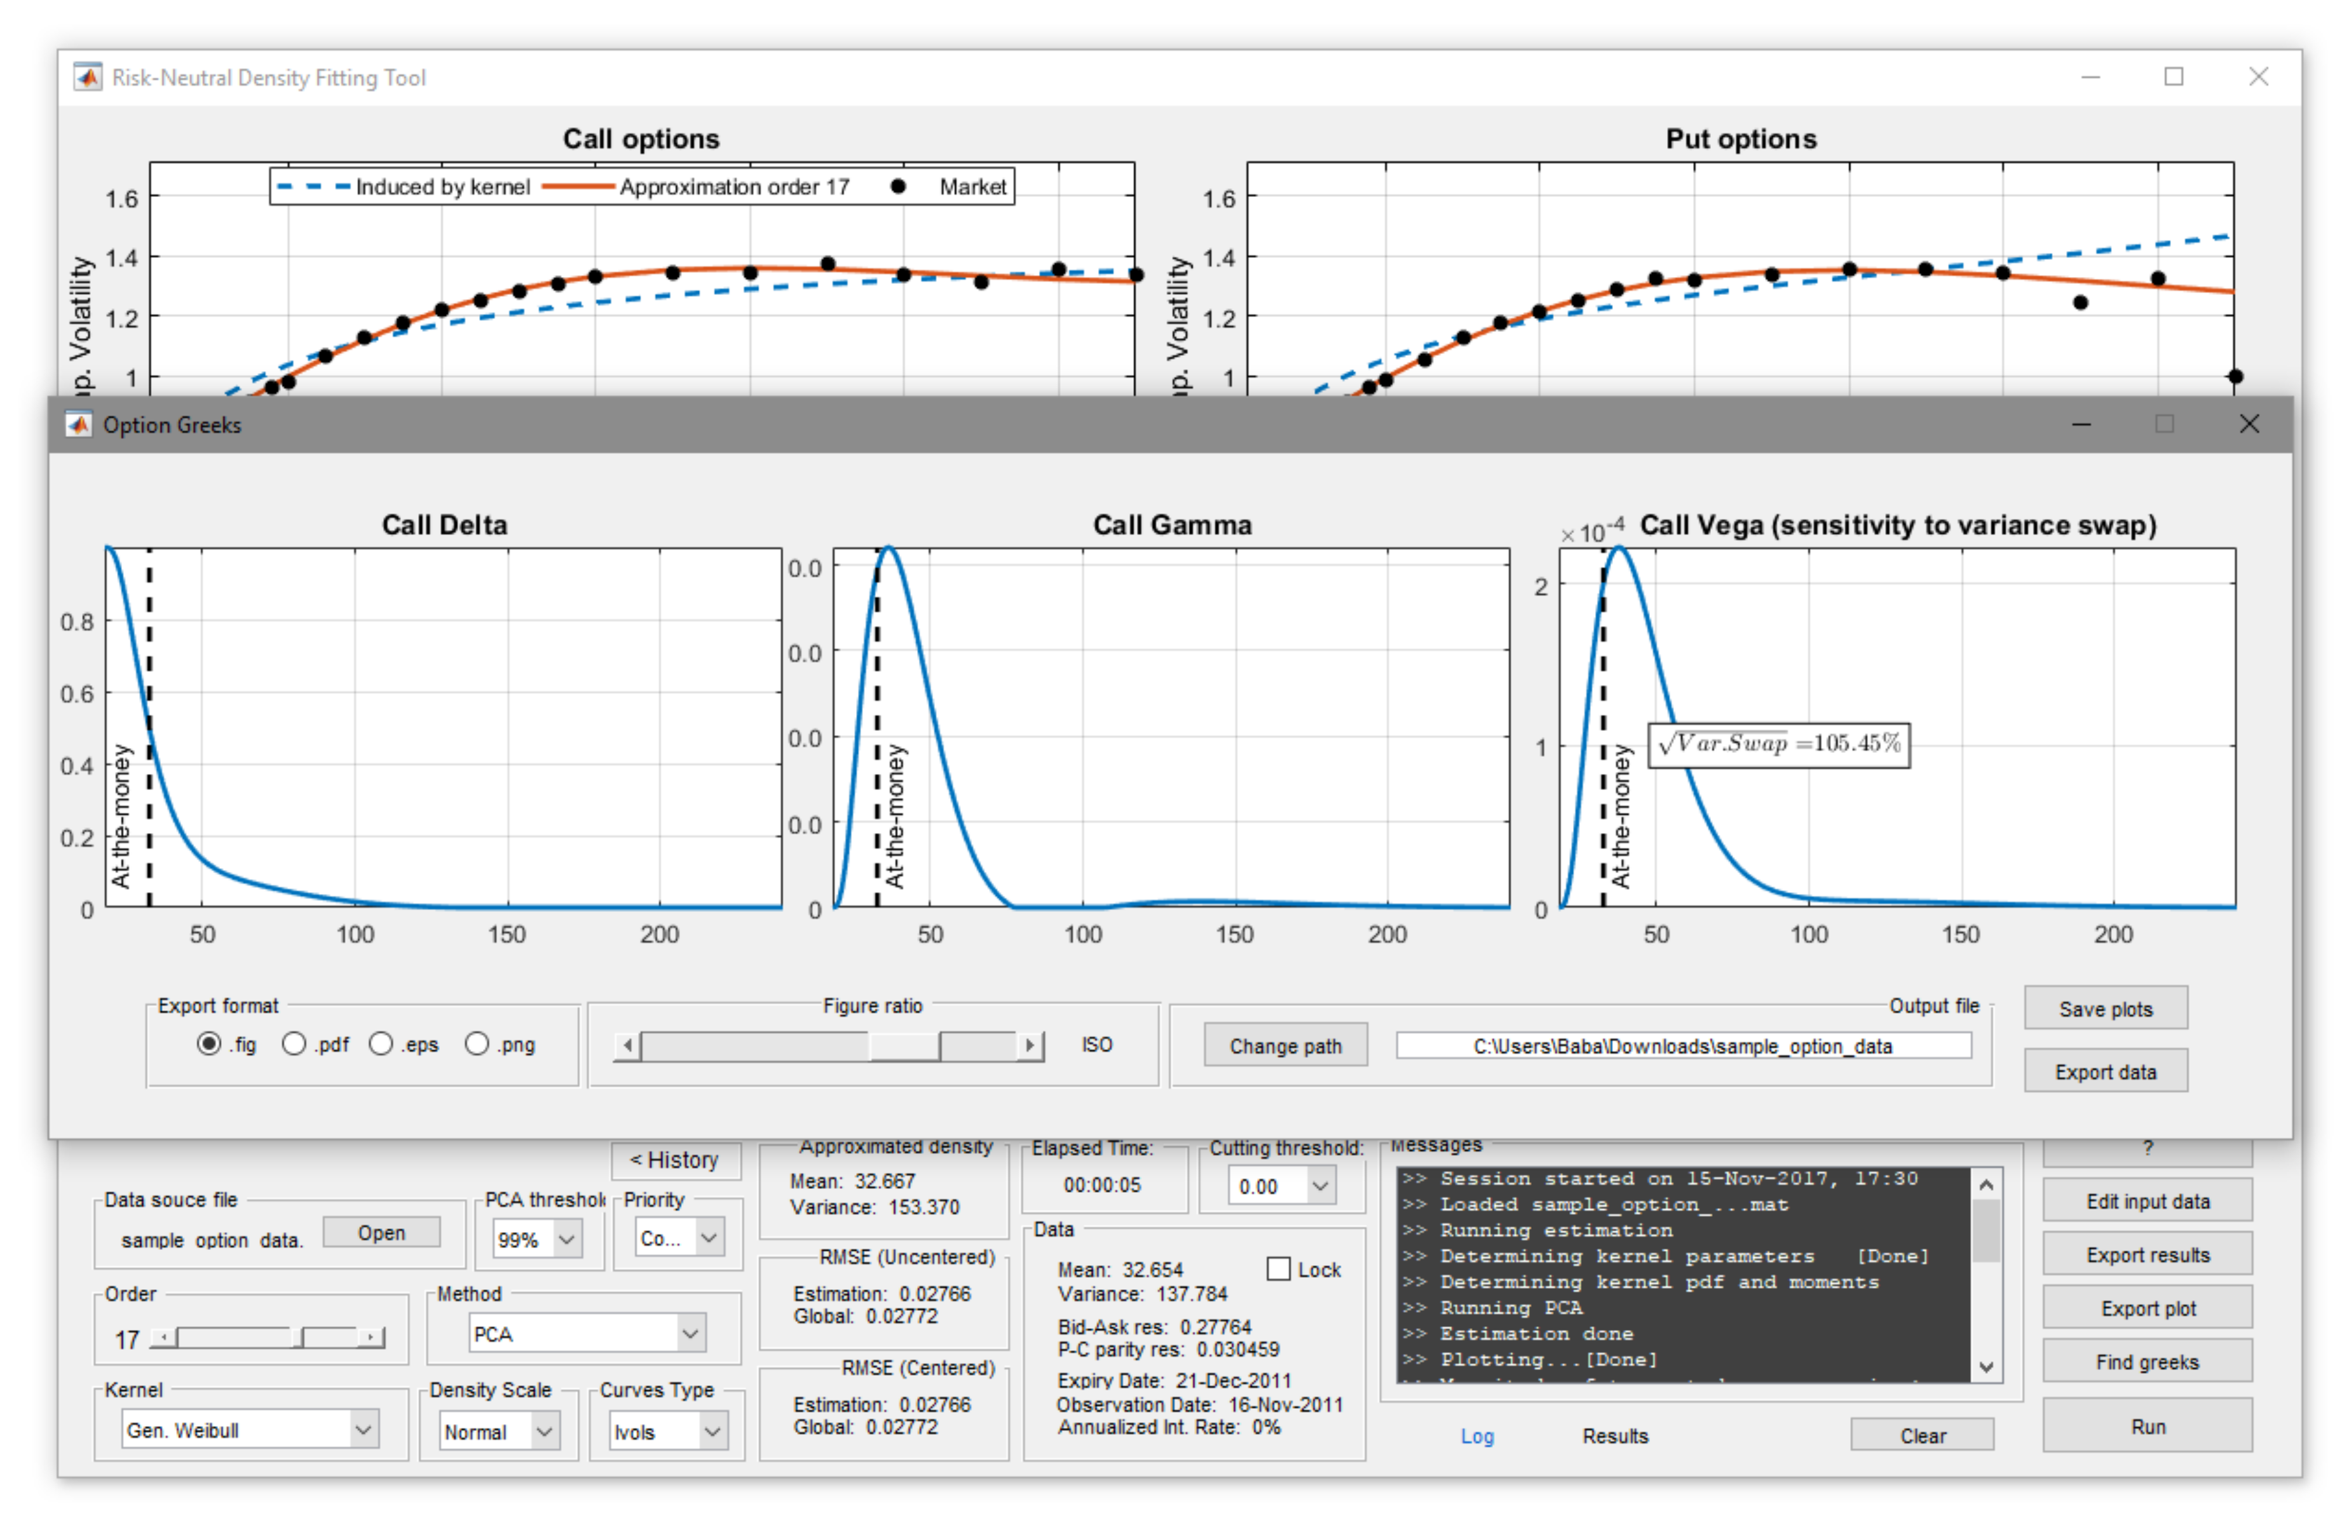This screenshot has height=1520, width=2349.
Task: Click the right arrow of Figure ratio slider
Action: tap(1030, 1045)
